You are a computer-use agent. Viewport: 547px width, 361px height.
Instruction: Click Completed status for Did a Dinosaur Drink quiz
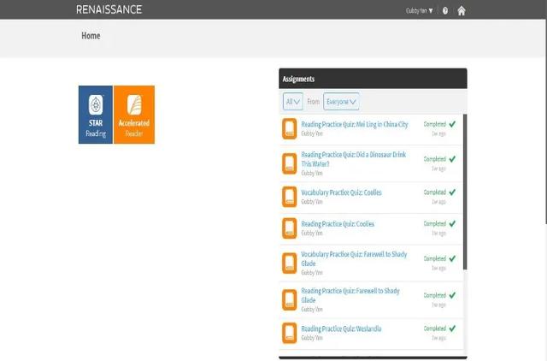point(435,159)
